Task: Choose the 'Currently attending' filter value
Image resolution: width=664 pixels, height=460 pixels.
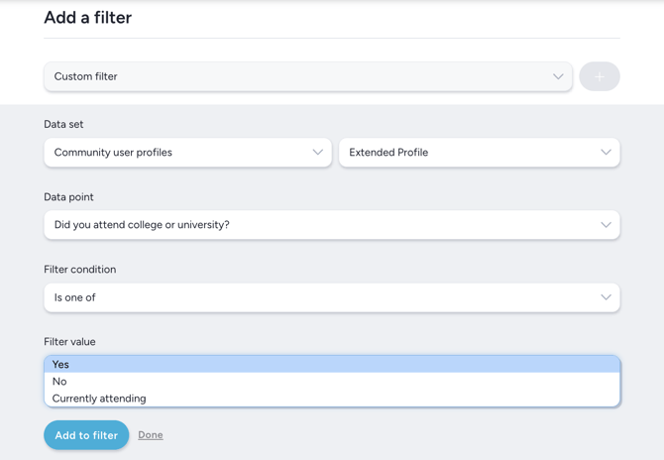Action: (99, 399)
